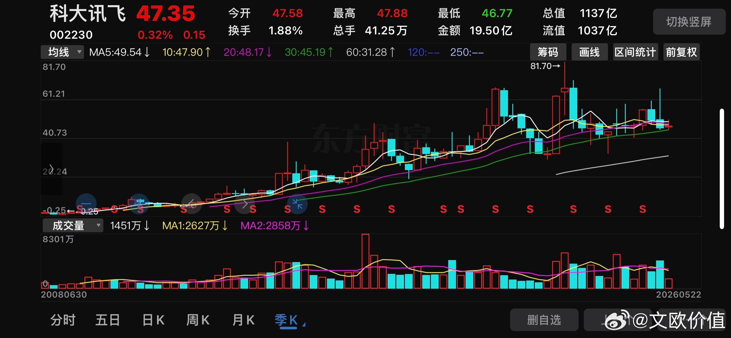The width and height of the screenshot is (731, 338).
Task: Click the 最高 value 47.88
Action: point(392,13)
